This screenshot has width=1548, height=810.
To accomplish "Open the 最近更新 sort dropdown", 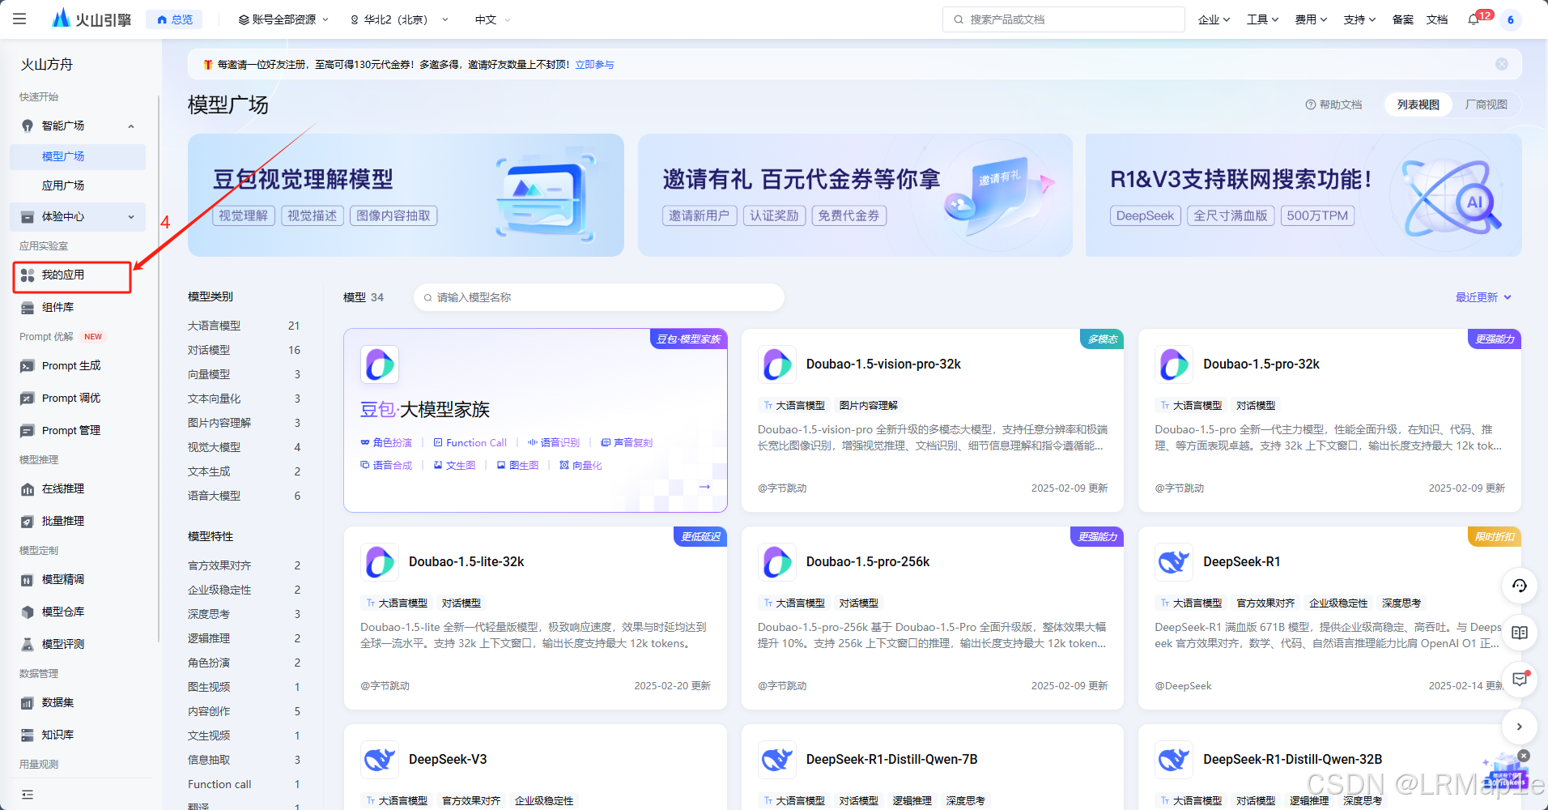I will pyautogui.click(x=1483, y=297).
